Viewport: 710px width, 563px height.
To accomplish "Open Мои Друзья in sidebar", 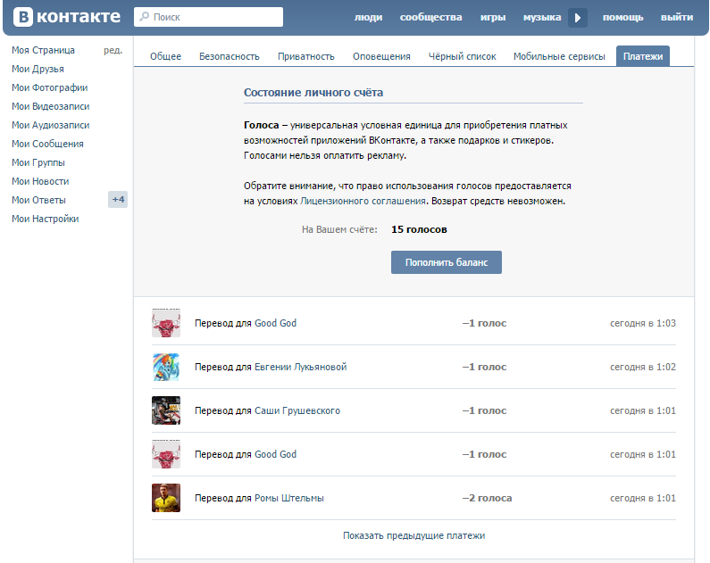I will click(38, 69).
